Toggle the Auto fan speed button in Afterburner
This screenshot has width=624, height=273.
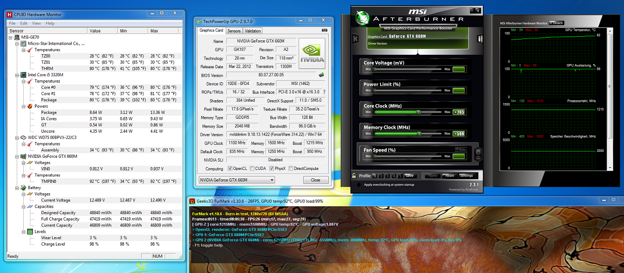click(x=461, y=149)
